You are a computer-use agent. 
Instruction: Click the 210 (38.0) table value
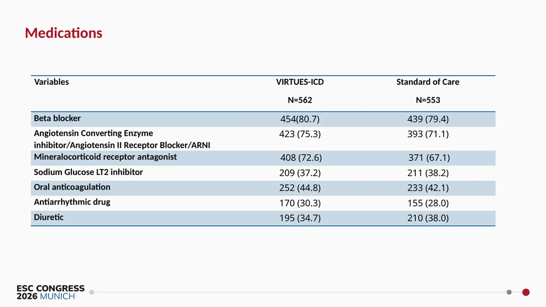428,218
